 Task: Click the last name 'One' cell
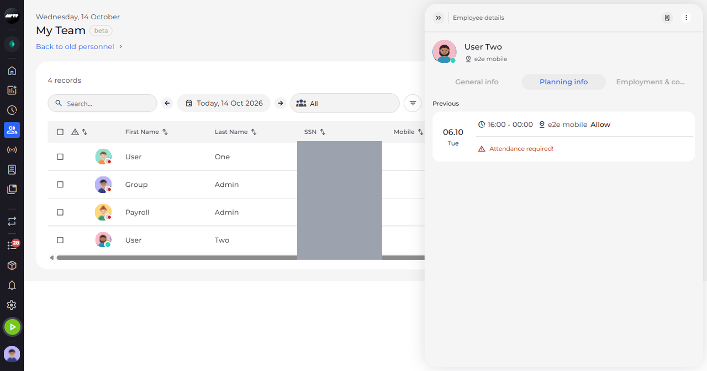222,157
